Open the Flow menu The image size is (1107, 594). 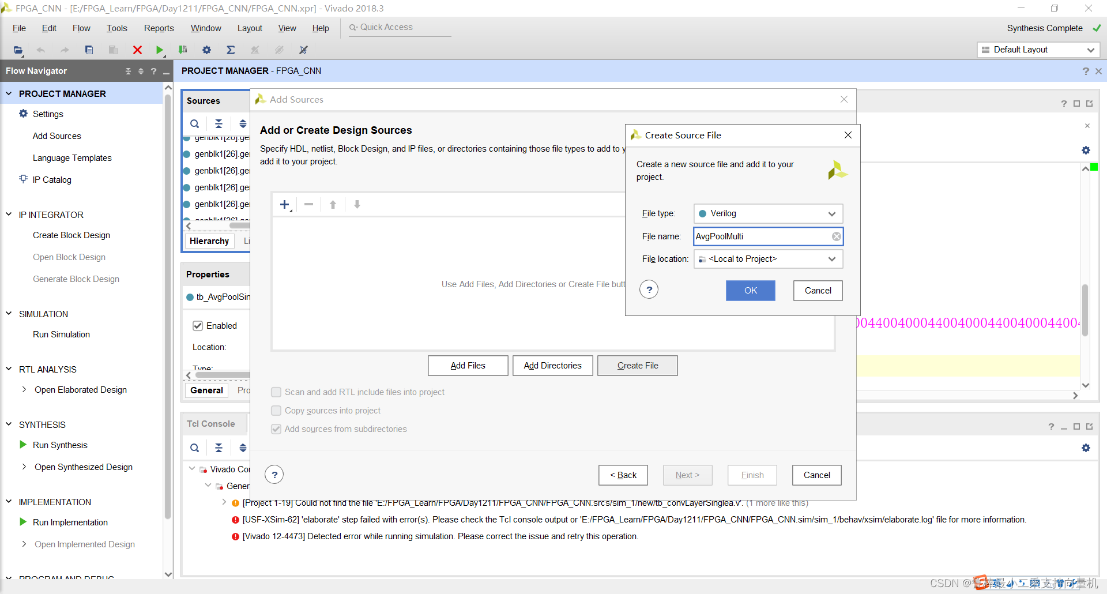click(81, 28)
